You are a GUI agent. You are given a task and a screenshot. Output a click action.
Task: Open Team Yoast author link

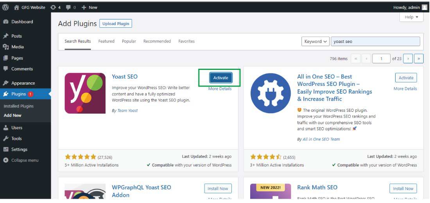point(127,111)
